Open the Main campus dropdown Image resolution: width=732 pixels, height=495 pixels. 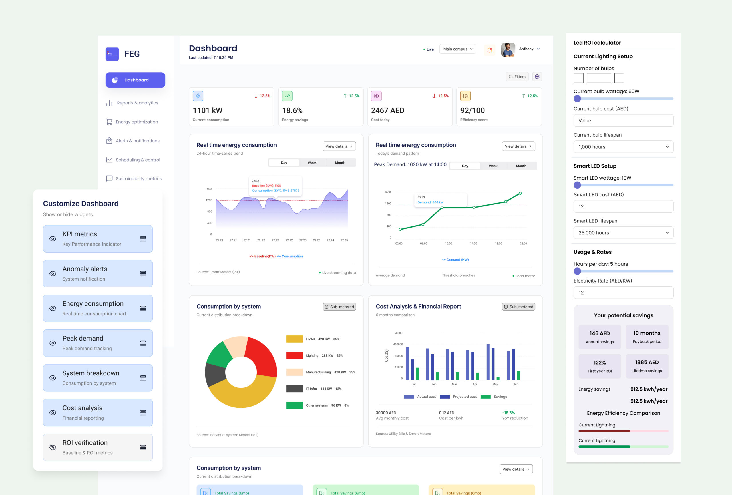(457, 49)
